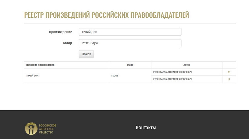Click the empty header cell above АТ link
The image size is (249, 139).
(x=229, y=65)
